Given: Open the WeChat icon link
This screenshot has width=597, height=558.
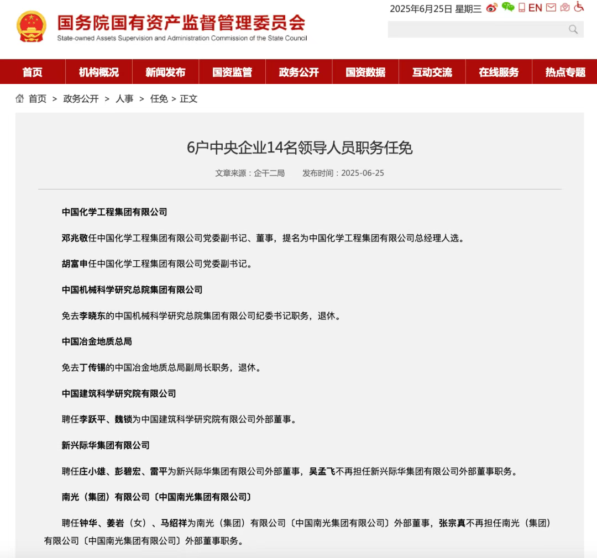Looking at the screenshot, I should point(508,7).
